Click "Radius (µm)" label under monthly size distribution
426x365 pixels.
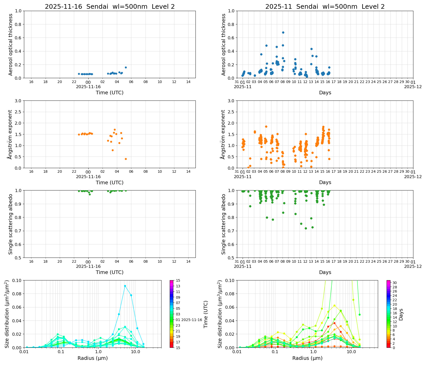(307, 358)
